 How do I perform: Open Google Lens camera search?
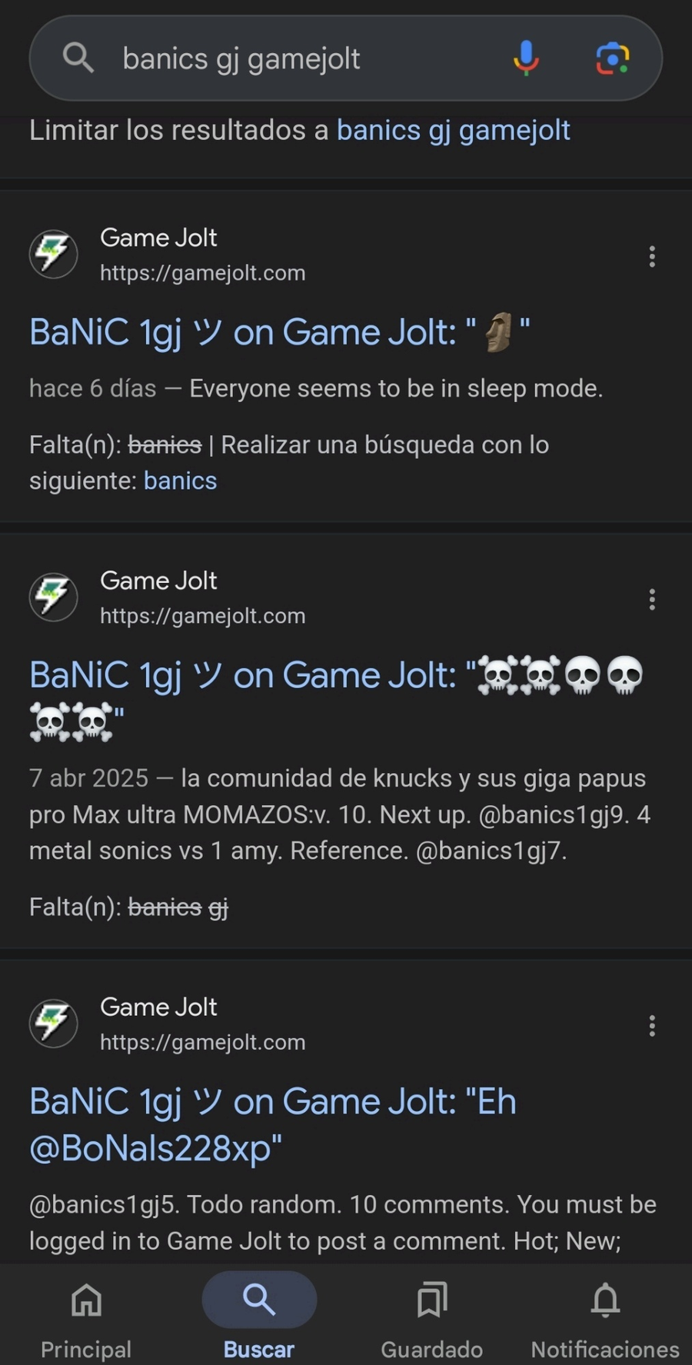click(x=613, y=58)
